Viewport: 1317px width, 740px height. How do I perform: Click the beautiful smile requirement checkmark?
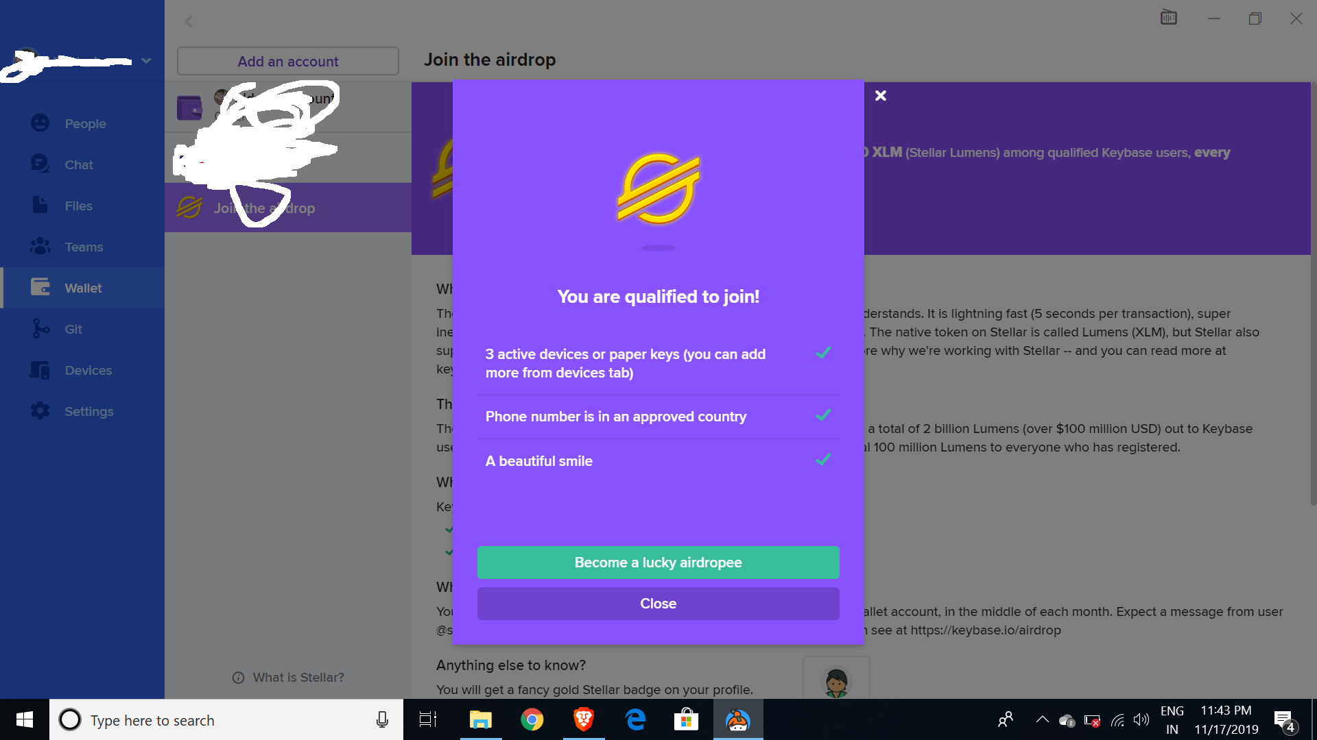823,460
